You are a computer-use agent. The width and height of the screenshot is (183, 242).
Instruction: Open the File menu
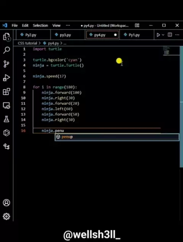tap(15, 25)
